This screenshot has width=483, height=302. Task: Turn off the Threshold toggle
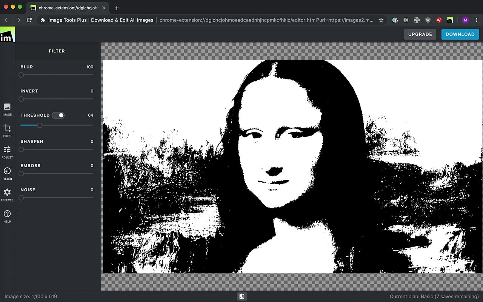58,115
